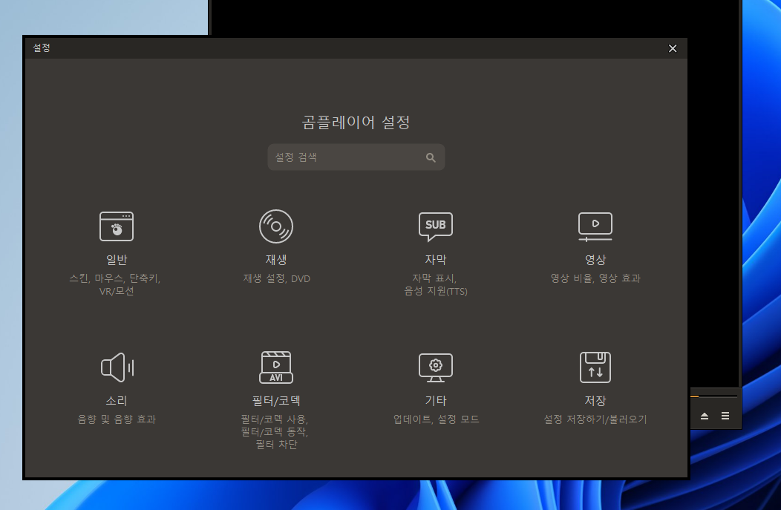Open the playlist menu icon in the player
781x510 pixels.
pos(725,416)
